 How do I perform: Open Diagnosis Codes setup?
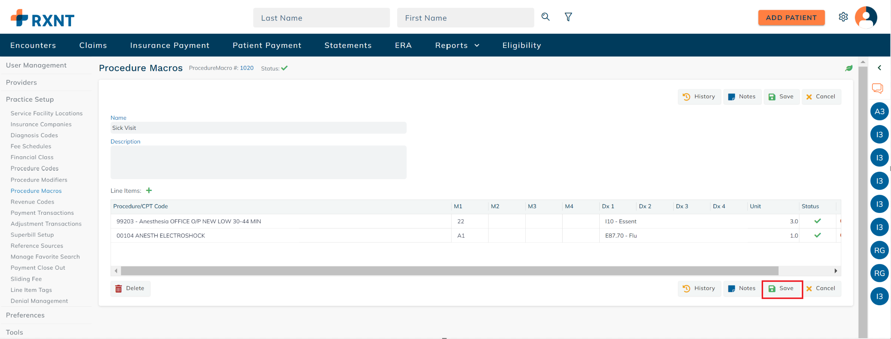coord(34,135)
